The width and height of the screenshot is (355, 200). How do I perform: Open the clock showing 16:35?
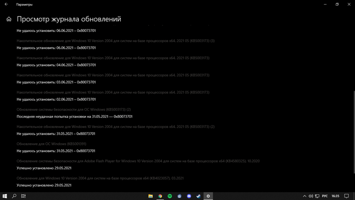coord(335,196)
